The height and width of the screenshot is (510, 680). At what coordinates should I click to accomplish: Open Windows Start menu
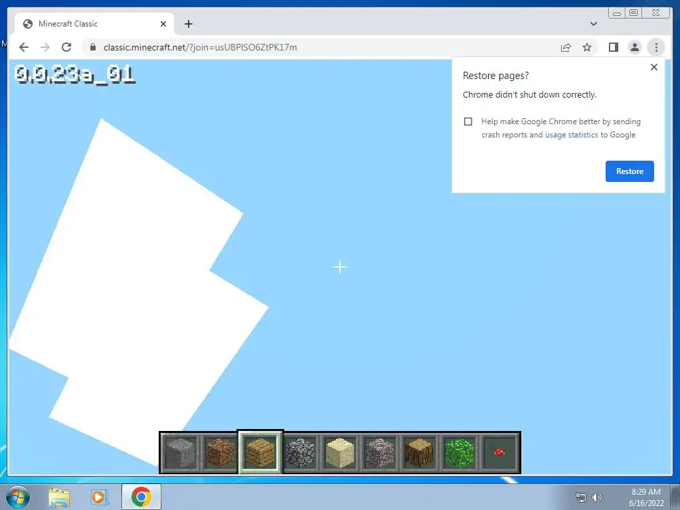click(18, 497)
